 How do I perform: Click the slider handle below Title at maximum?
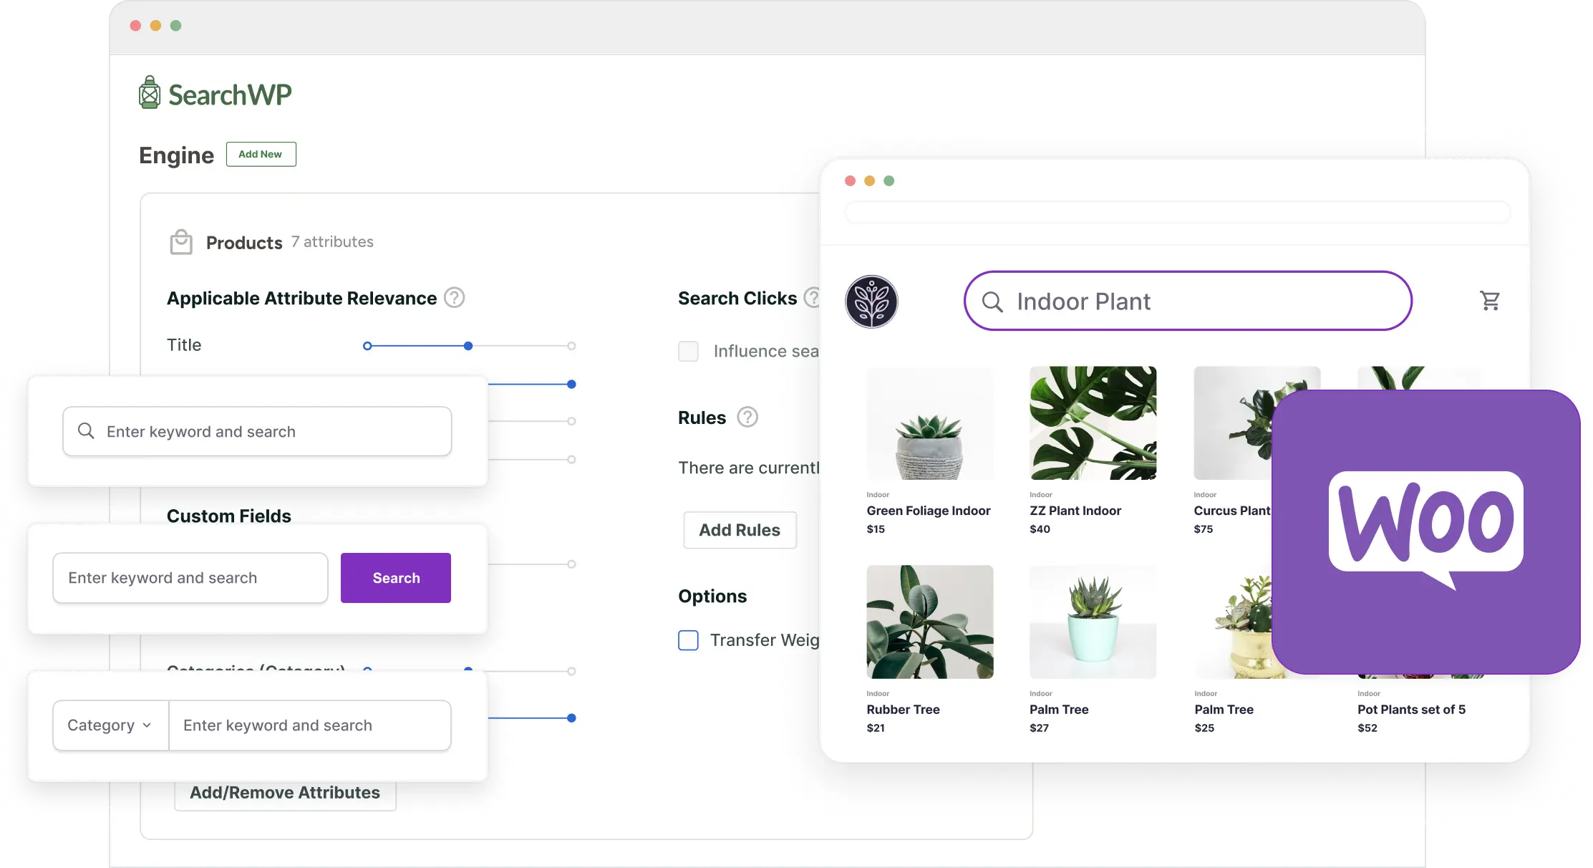click(571, 385)
